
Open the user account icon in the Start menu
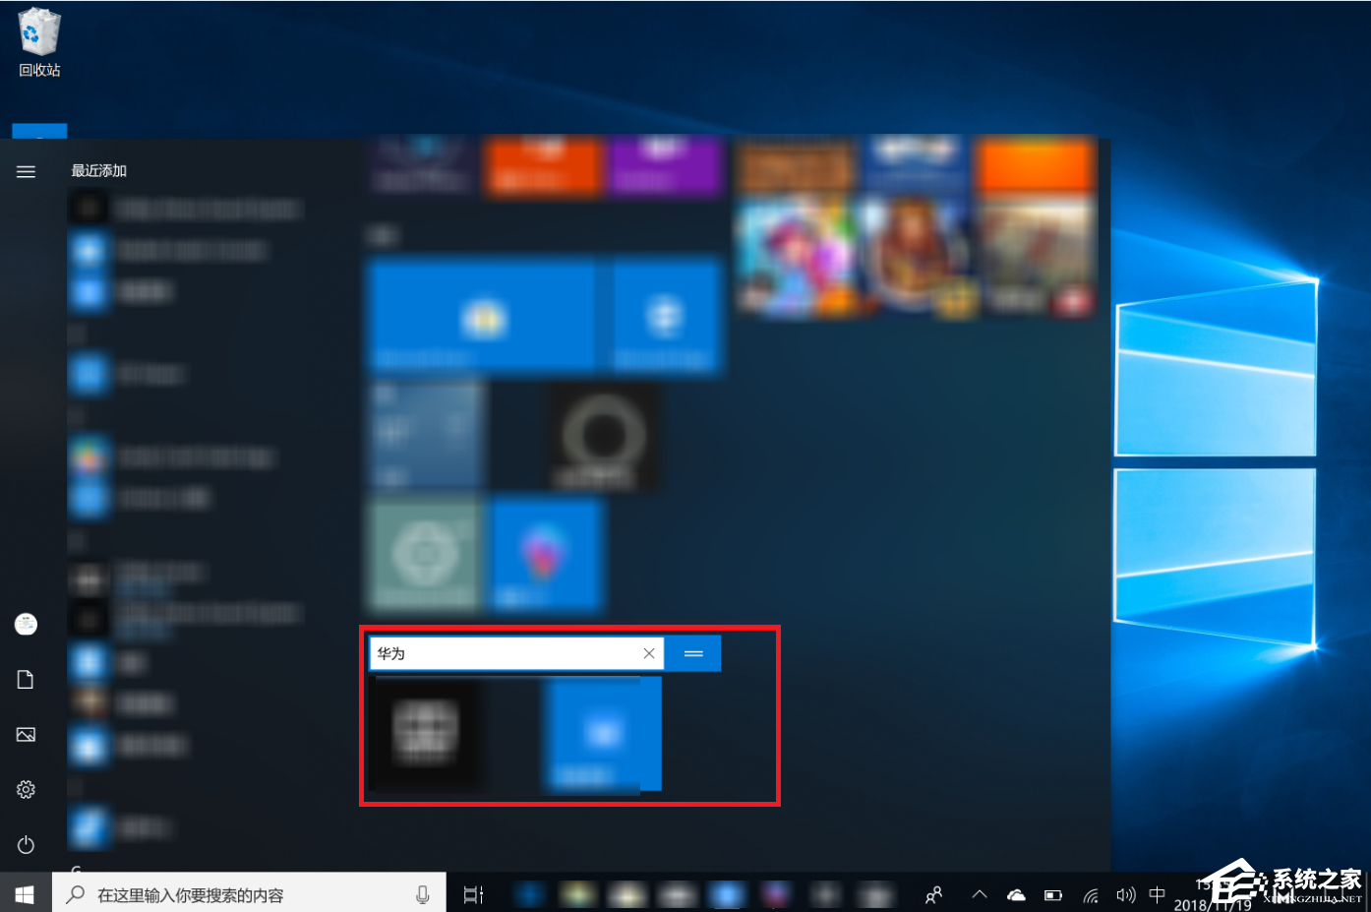(26, 623)
